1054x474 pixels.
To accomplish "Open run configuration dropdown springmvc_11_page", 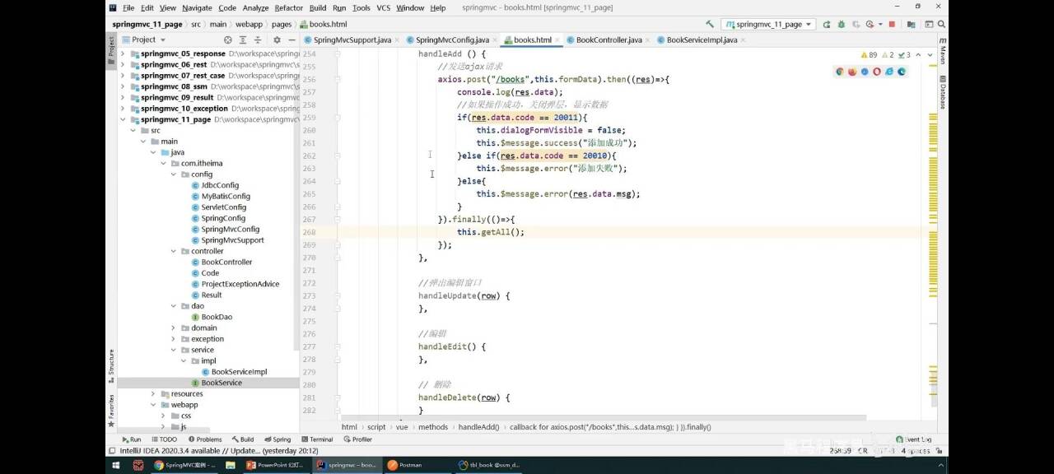I will coord(768,25).
